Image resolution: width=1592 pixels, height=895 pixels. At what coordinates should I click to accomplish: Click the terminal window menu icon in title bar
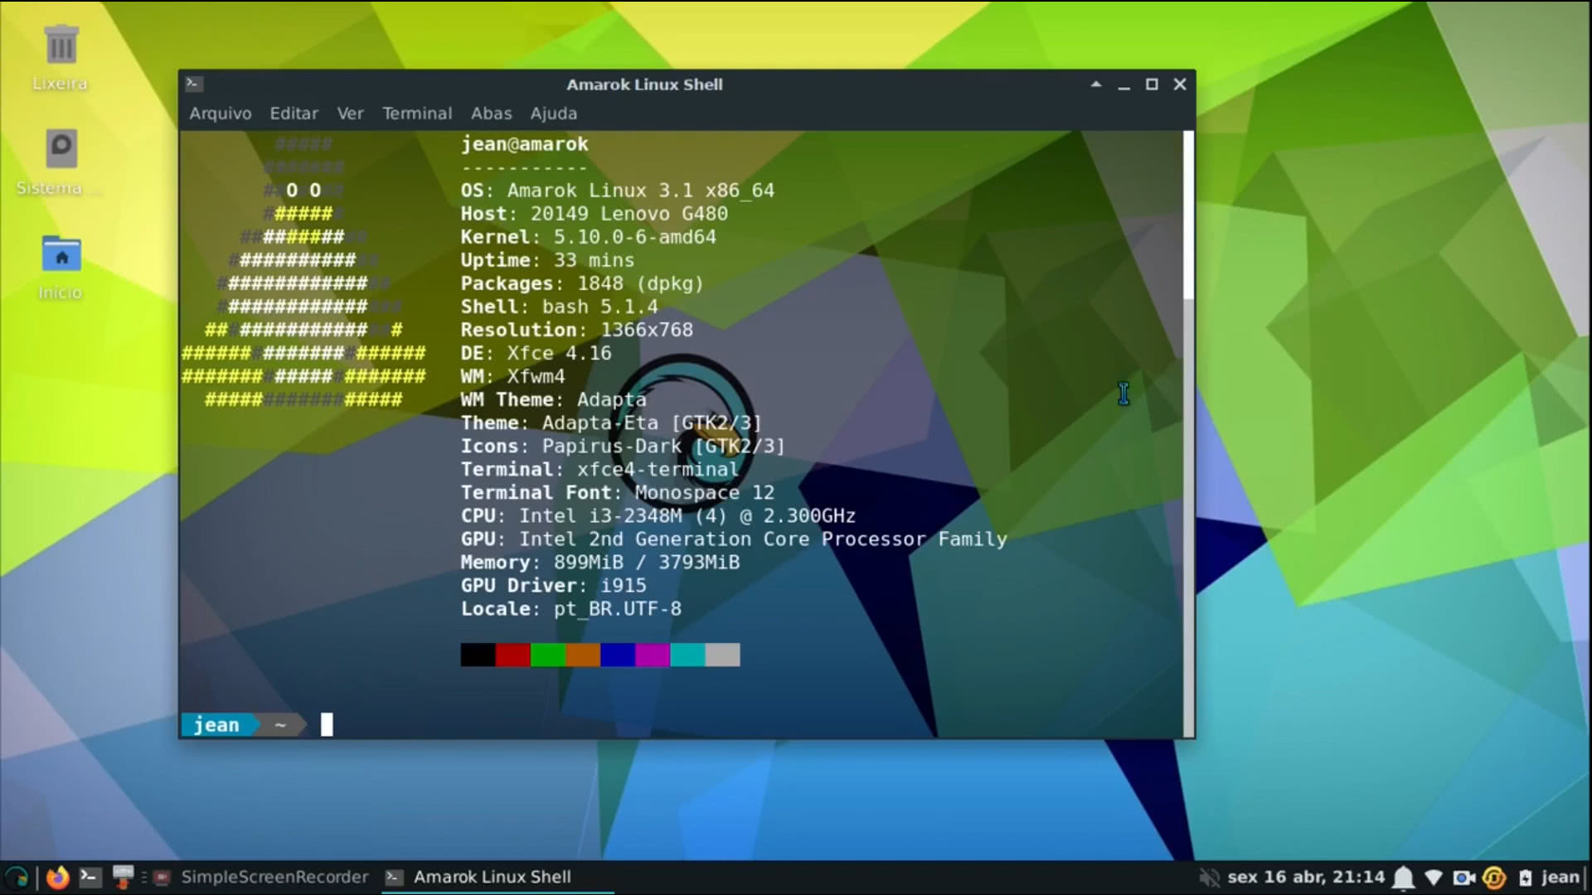pos(194,84)
